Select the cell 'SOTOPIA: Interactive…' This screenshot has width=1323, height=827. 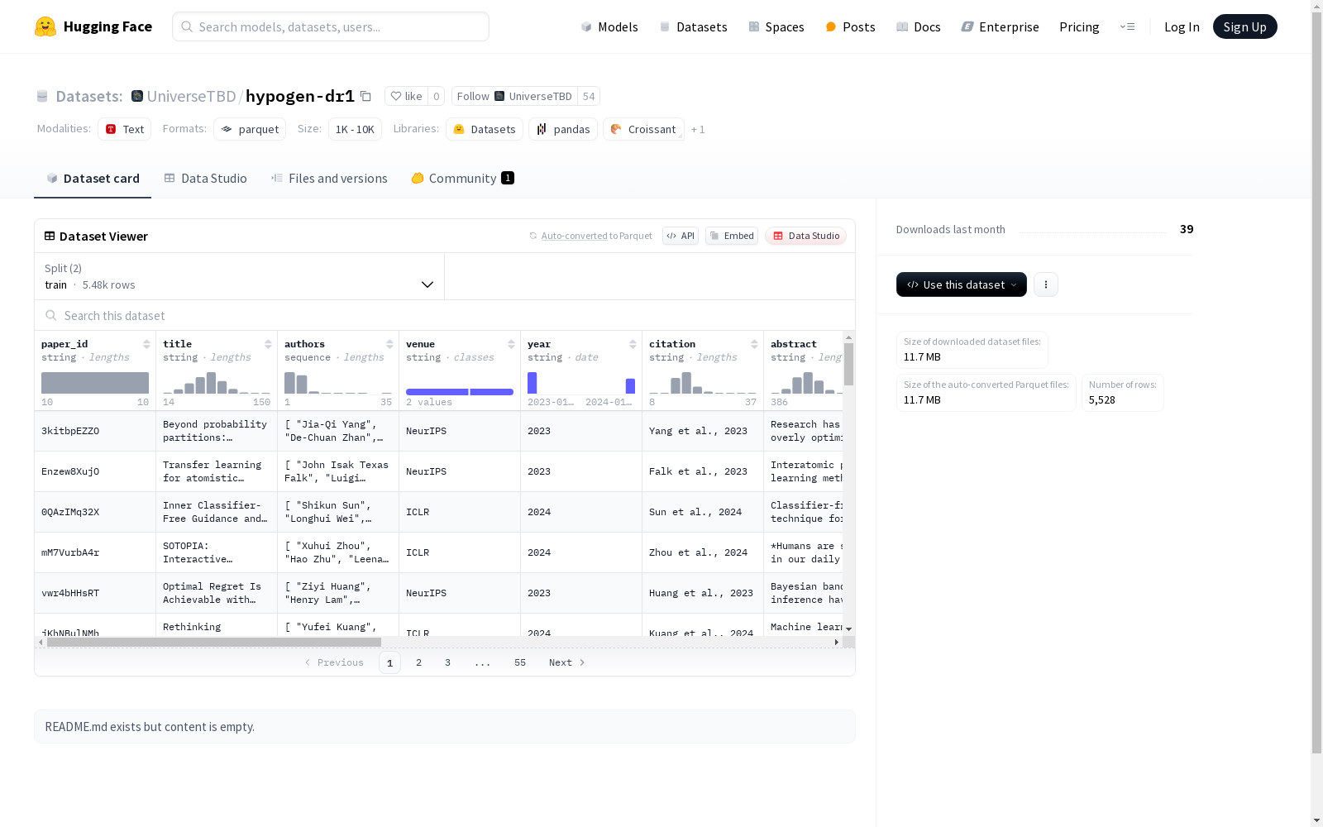217,552
